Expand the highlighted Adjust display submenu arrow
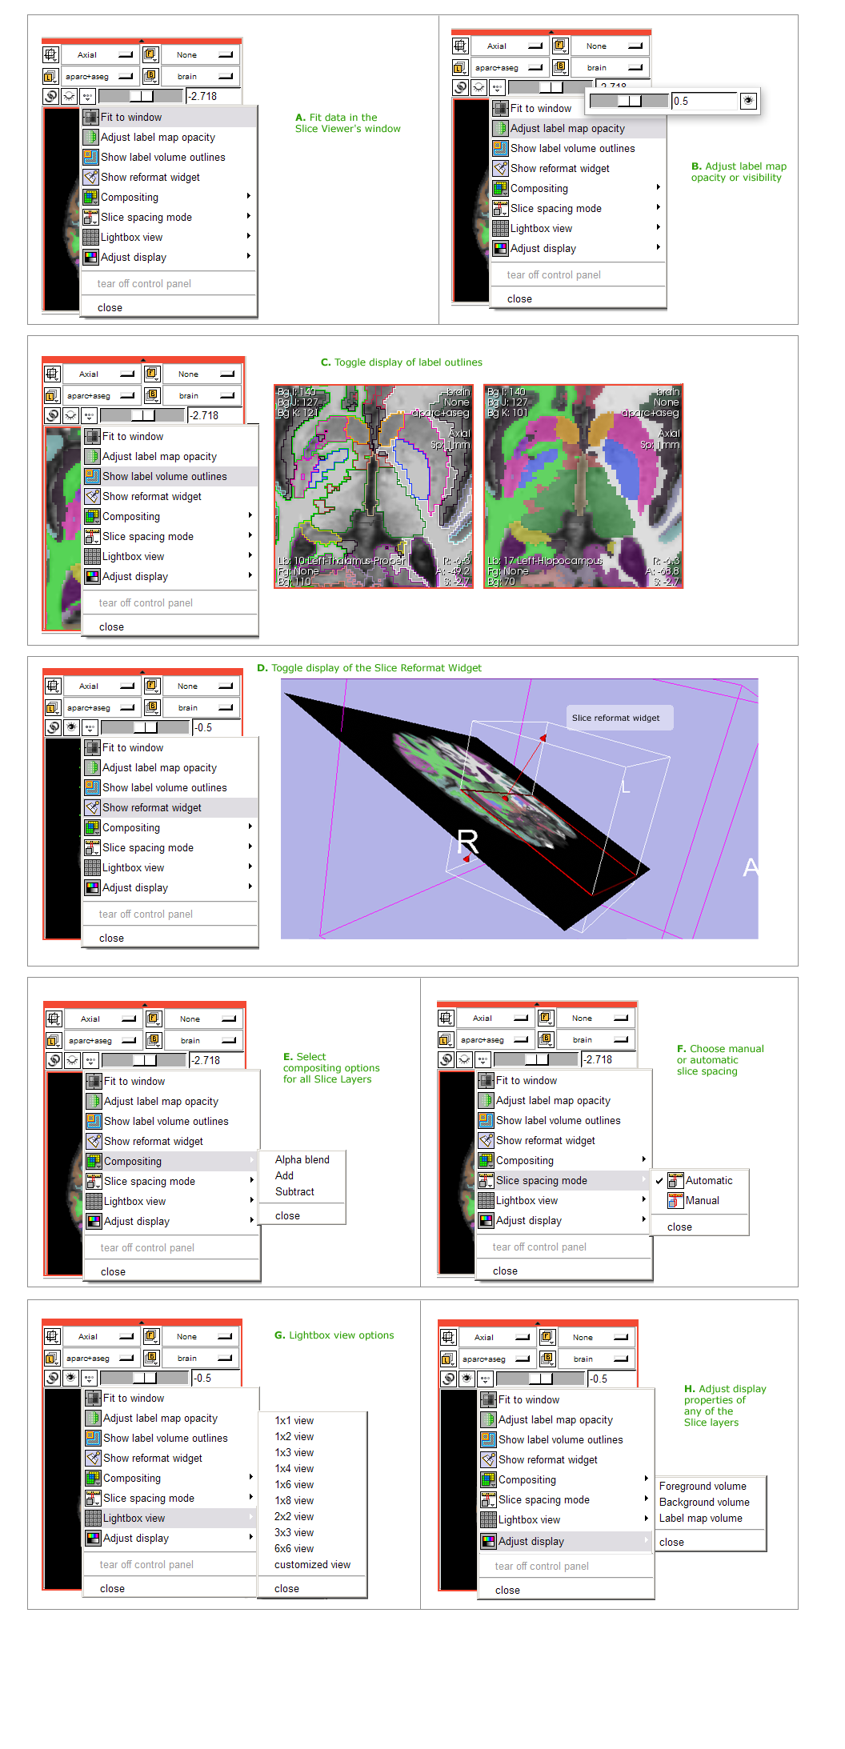The image size is (845, 1749). 646,1541
